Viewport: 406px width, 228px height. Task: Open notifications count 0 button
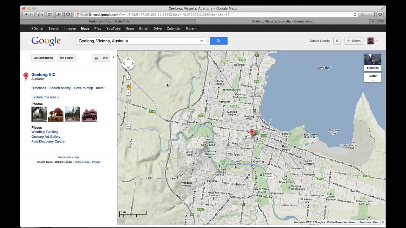[x=337, y=41]
